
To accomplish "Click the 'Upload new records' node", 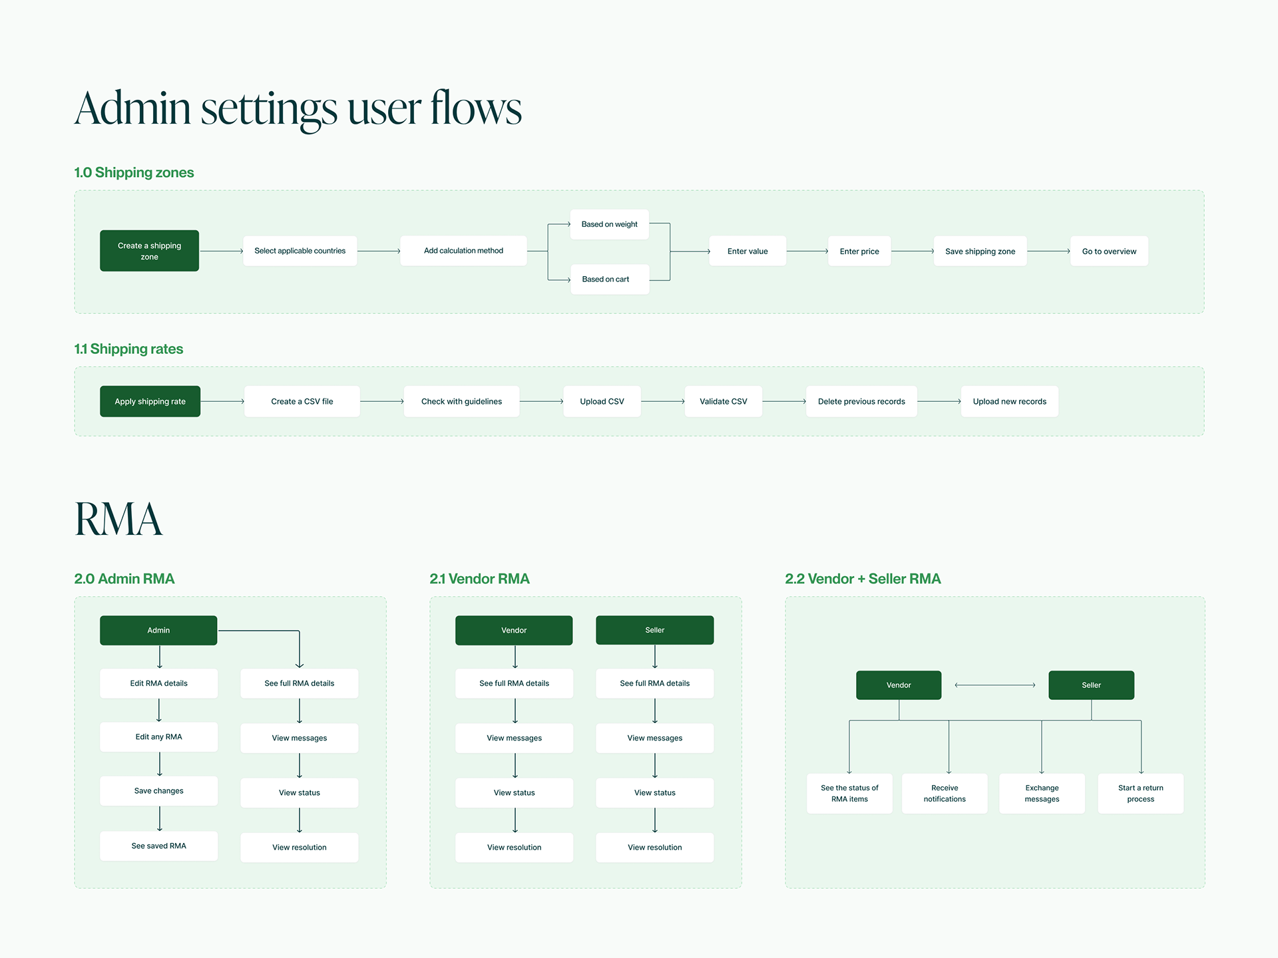I will tap(1009, 401).
